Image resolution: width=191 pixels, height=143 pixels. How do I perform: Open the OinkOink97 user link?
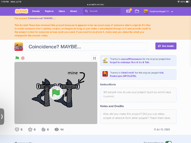128,73
